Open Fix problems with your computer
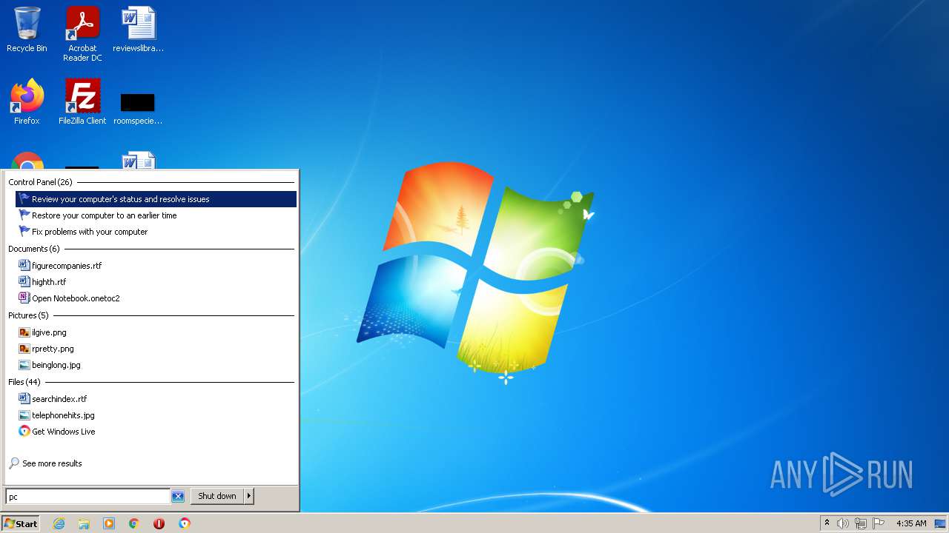 156,232
